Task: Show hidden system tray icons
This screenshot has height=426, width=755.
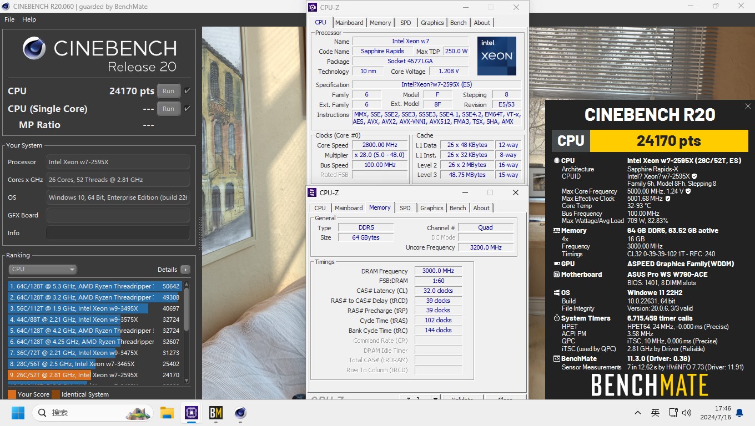Action: [x=638, y=413]
